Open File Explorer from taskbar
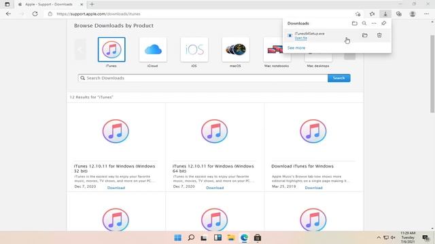Image resolution: width=435 pixels, height=244 pixels. (x=231, y=238)
